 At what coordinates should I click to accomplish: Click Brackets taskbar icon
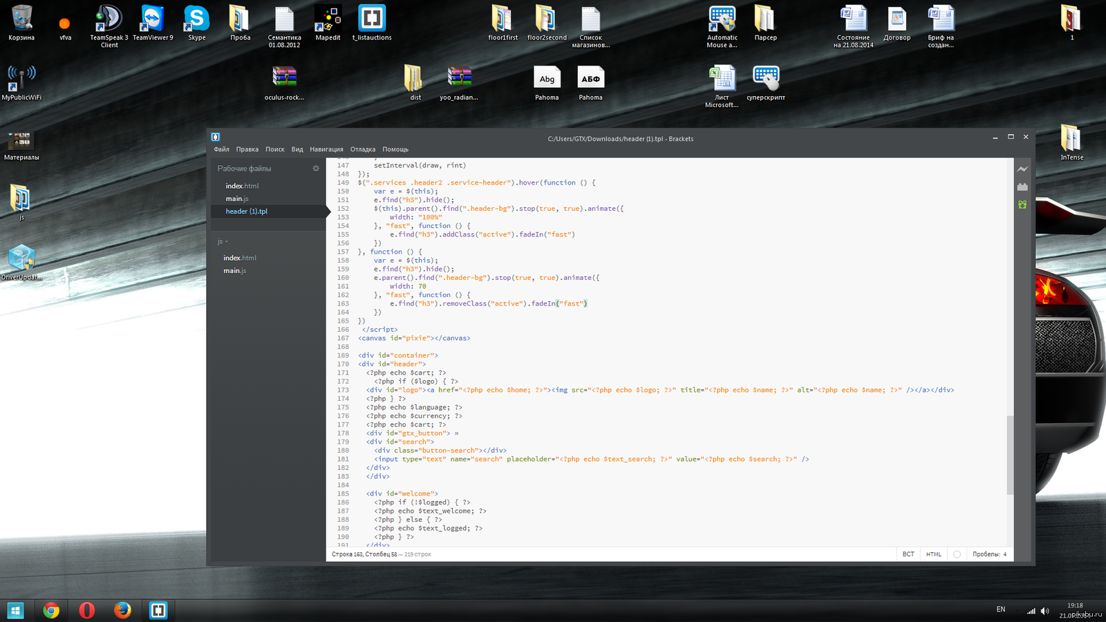click(x=158, y=610)
